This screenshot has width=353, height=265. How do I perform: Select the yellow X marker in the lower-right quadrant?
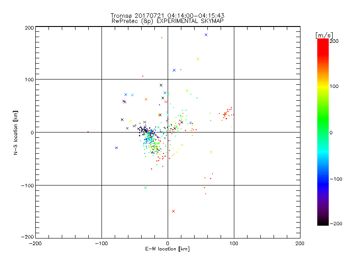(x=211, y=152)
